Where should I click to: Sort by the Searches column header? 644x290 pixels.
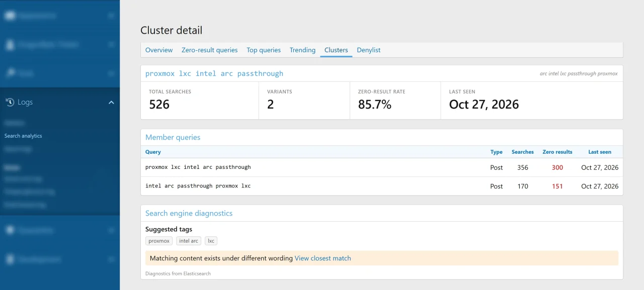coord(523,152)
